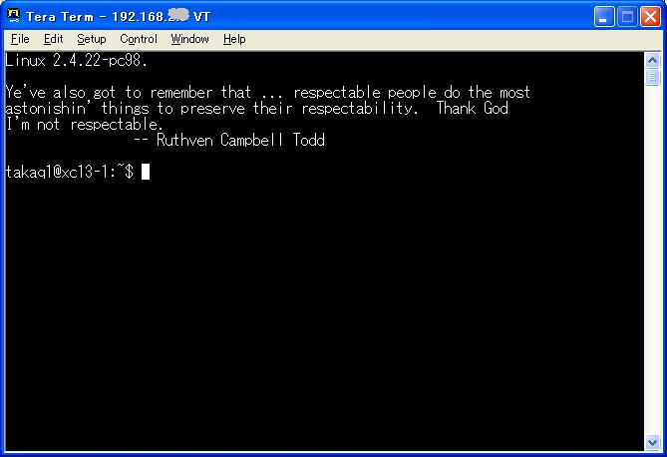The width and height of the screenshot is (667, 457).
Task: Click the terminal cursor block at prompt
Action: [146, 172]
